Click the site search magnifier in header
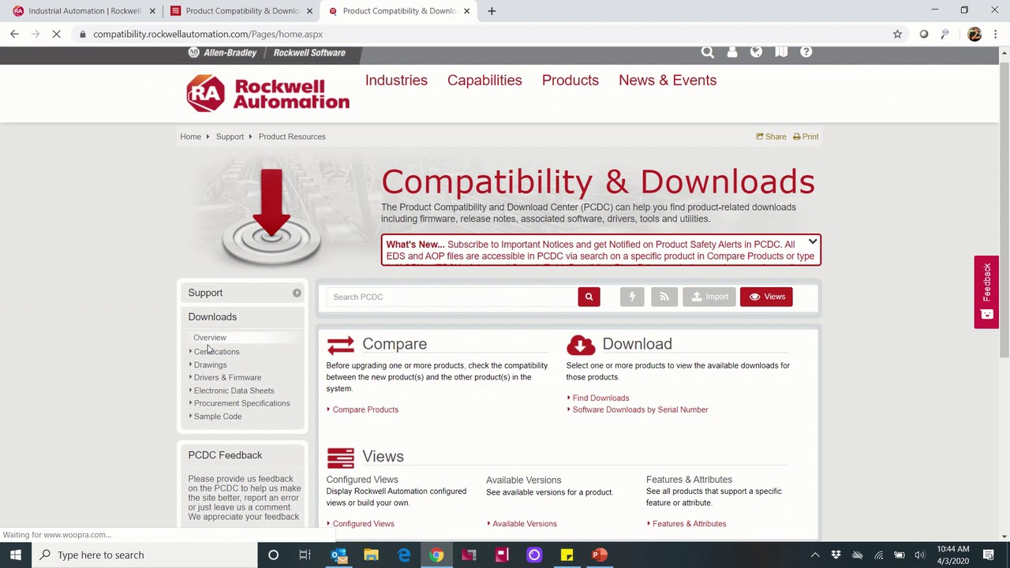This screenshot has height=568, width=1010. (x=708, y=52)
